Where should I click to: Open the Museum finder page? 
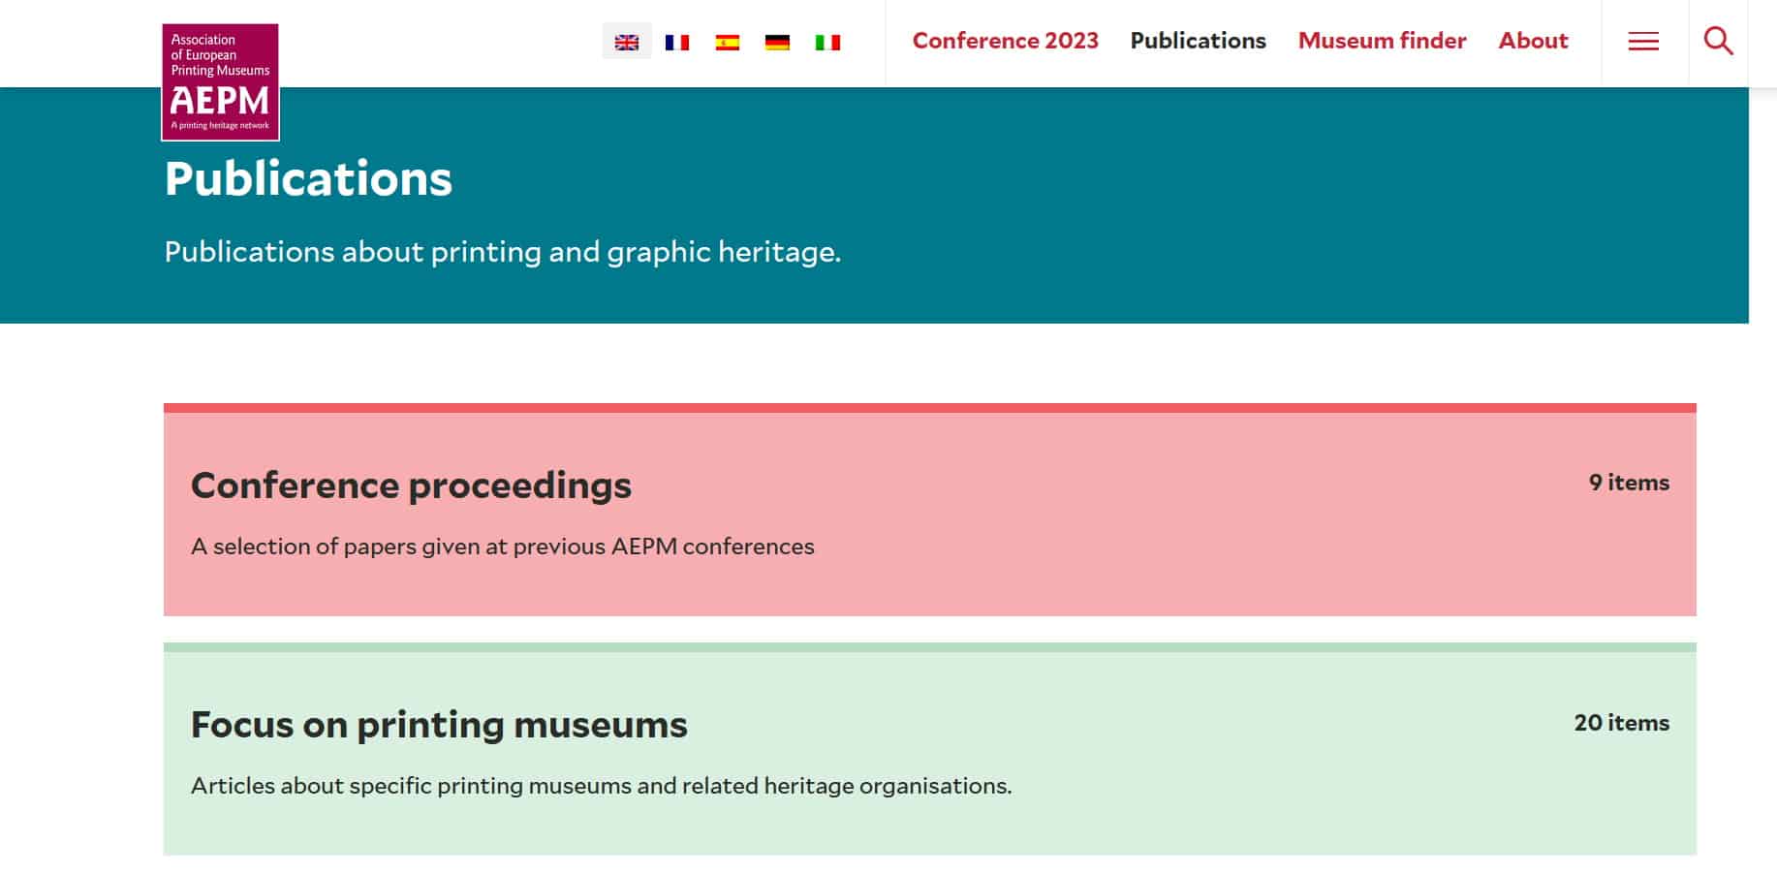click(1382, 41)
